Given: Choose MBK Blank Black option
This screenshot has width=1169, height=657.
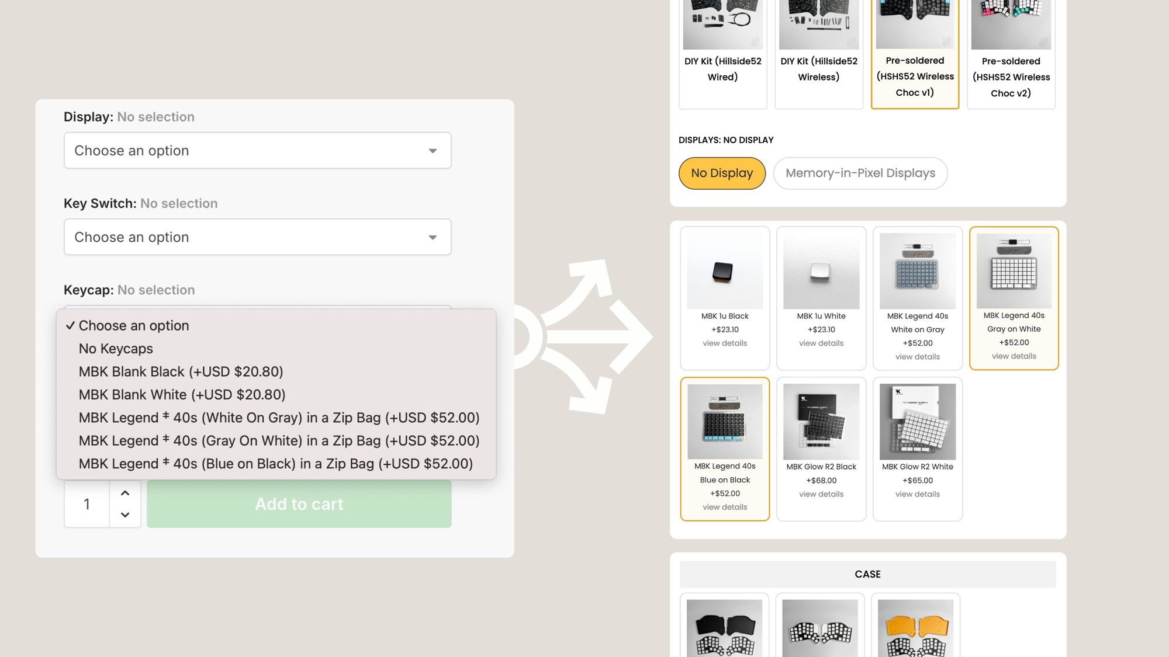Looking at the screenshot, I should [181, 372].
